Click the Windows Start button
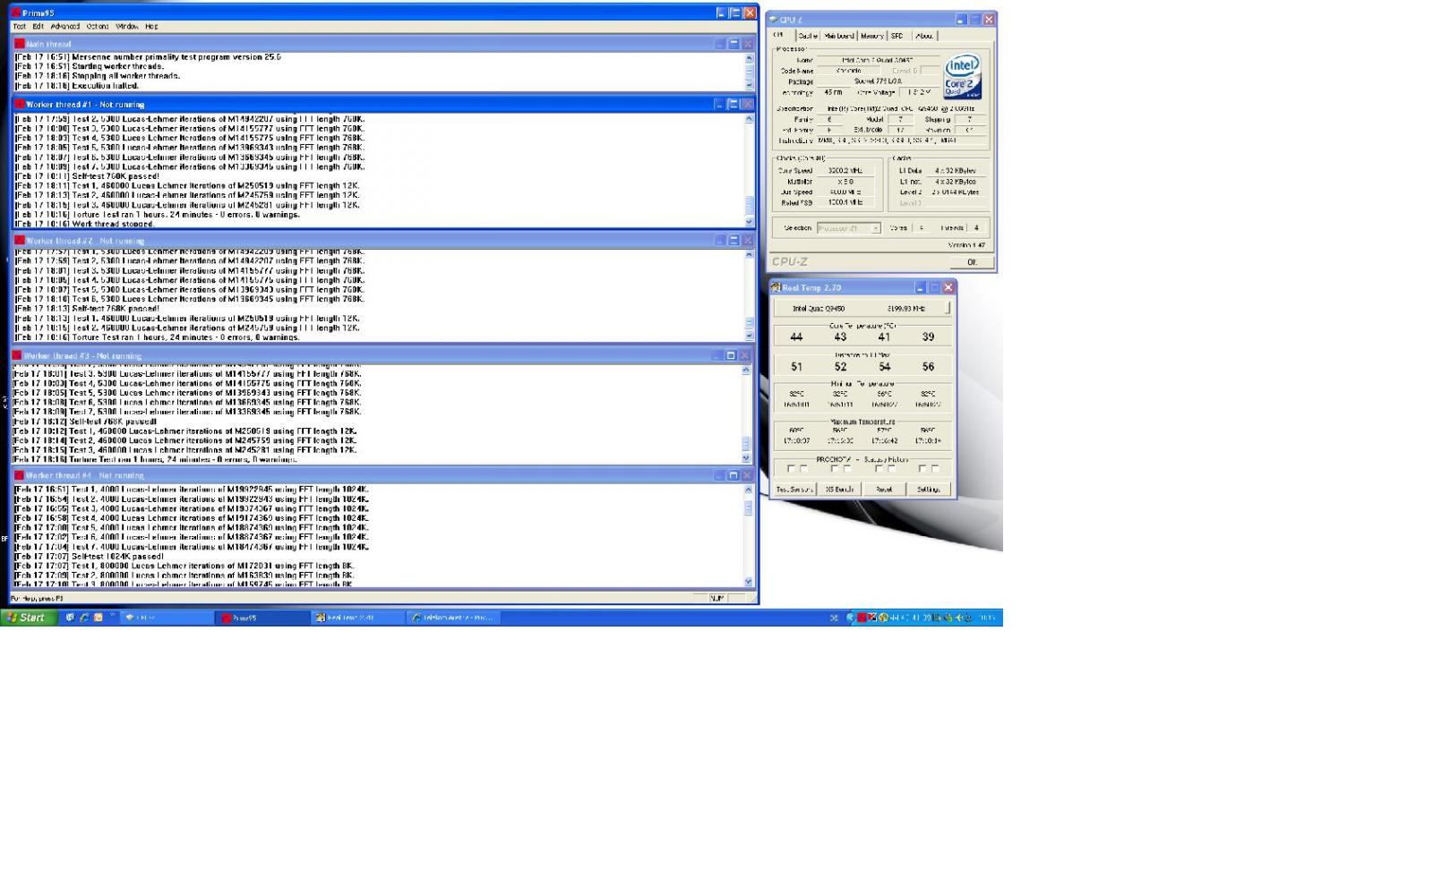The height and width of the screenshot is (895, 1433). coord(29,618)
